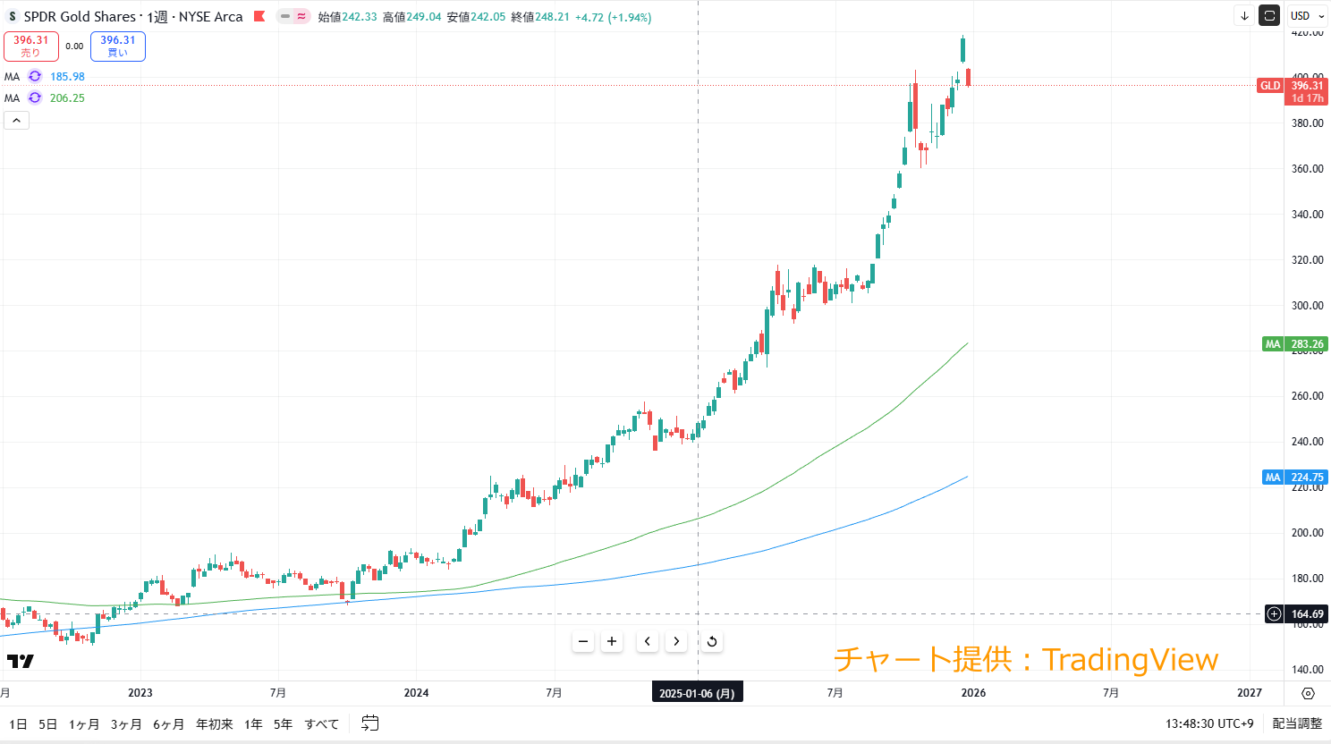Click the 売り sell button at 396.31

(31, 46)
